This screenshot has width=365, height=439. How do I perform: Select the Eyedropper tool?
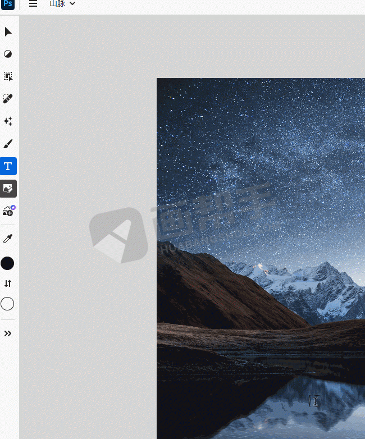[x=8, y=239]
